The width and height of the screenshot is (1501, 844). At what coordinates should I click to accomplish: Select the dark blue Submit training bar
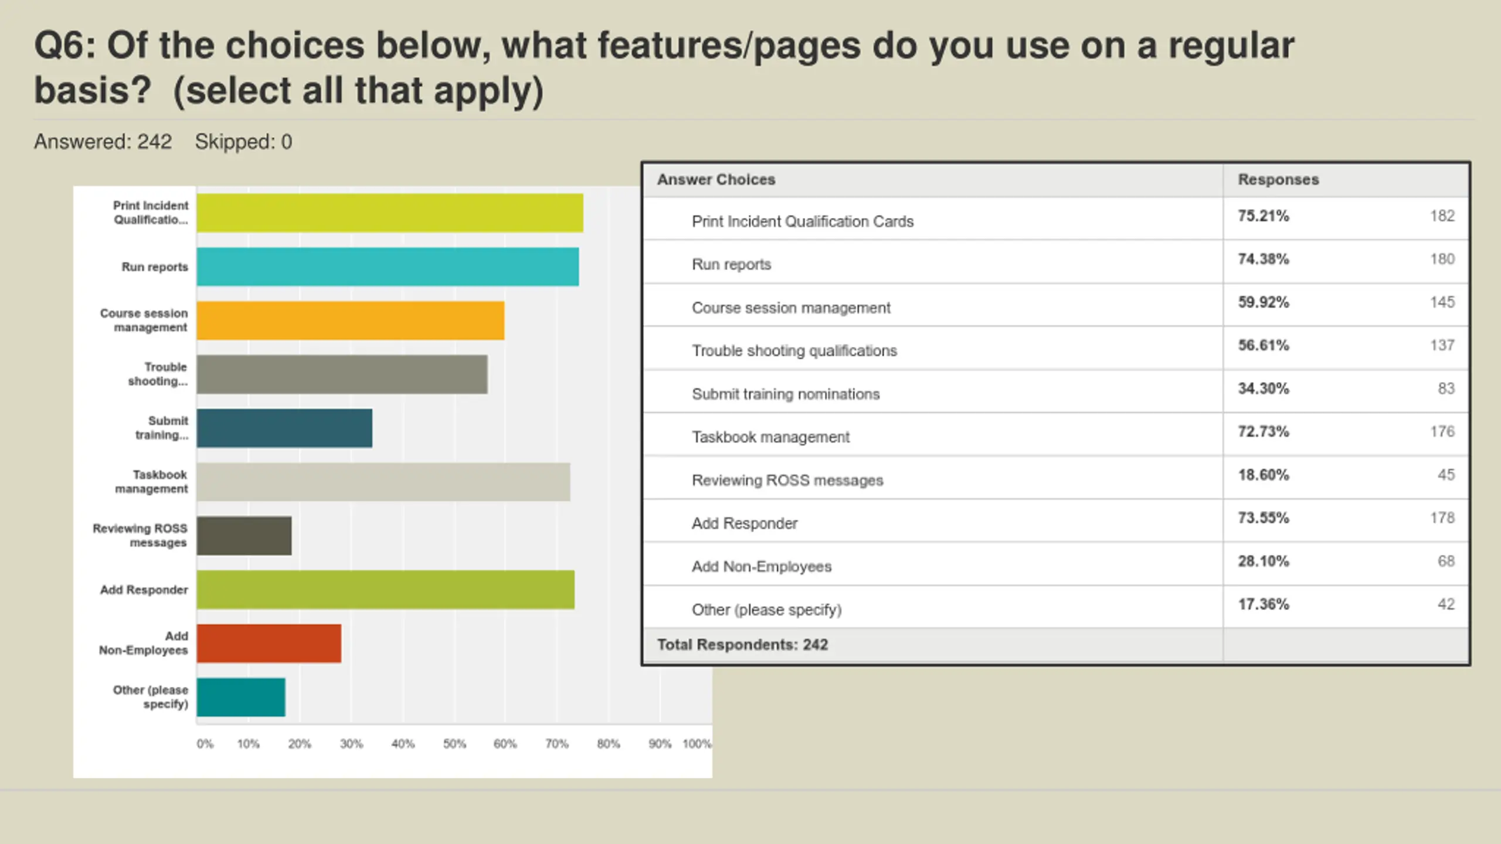(x=284, y=428)
